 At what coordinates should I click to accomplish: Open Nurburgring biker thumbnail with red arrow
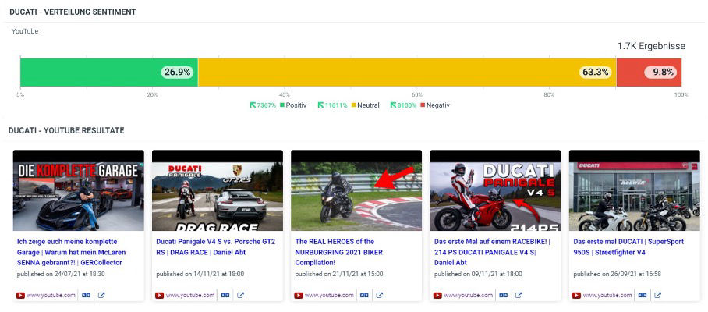tap(356, 190)
